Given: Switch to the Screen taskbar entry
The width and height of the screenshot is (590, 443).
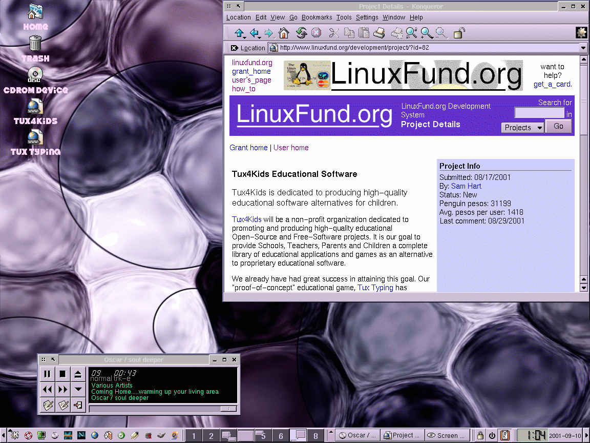Looking at the screenshot, I should point(448,435).
